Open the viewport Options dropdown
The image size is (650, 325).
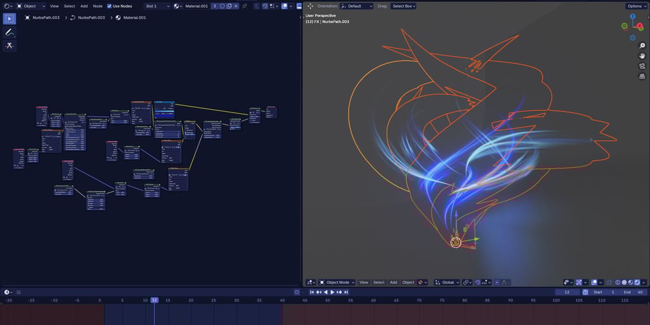[636, 6]
